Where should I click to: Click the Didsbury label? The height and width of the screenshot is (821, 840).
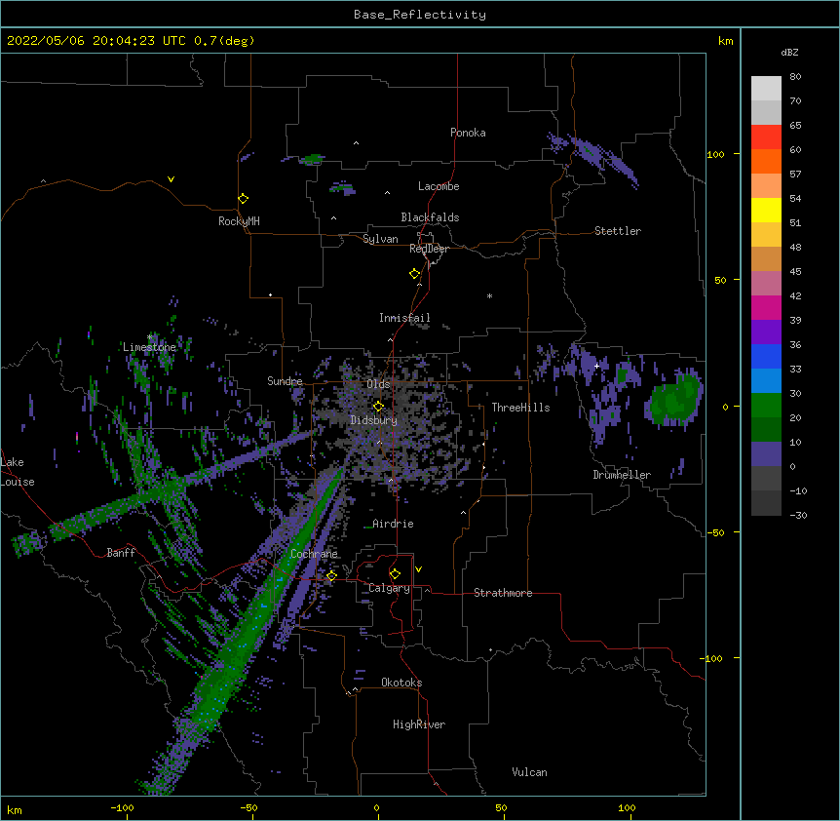pyautogui.click(x=374, y=420)
